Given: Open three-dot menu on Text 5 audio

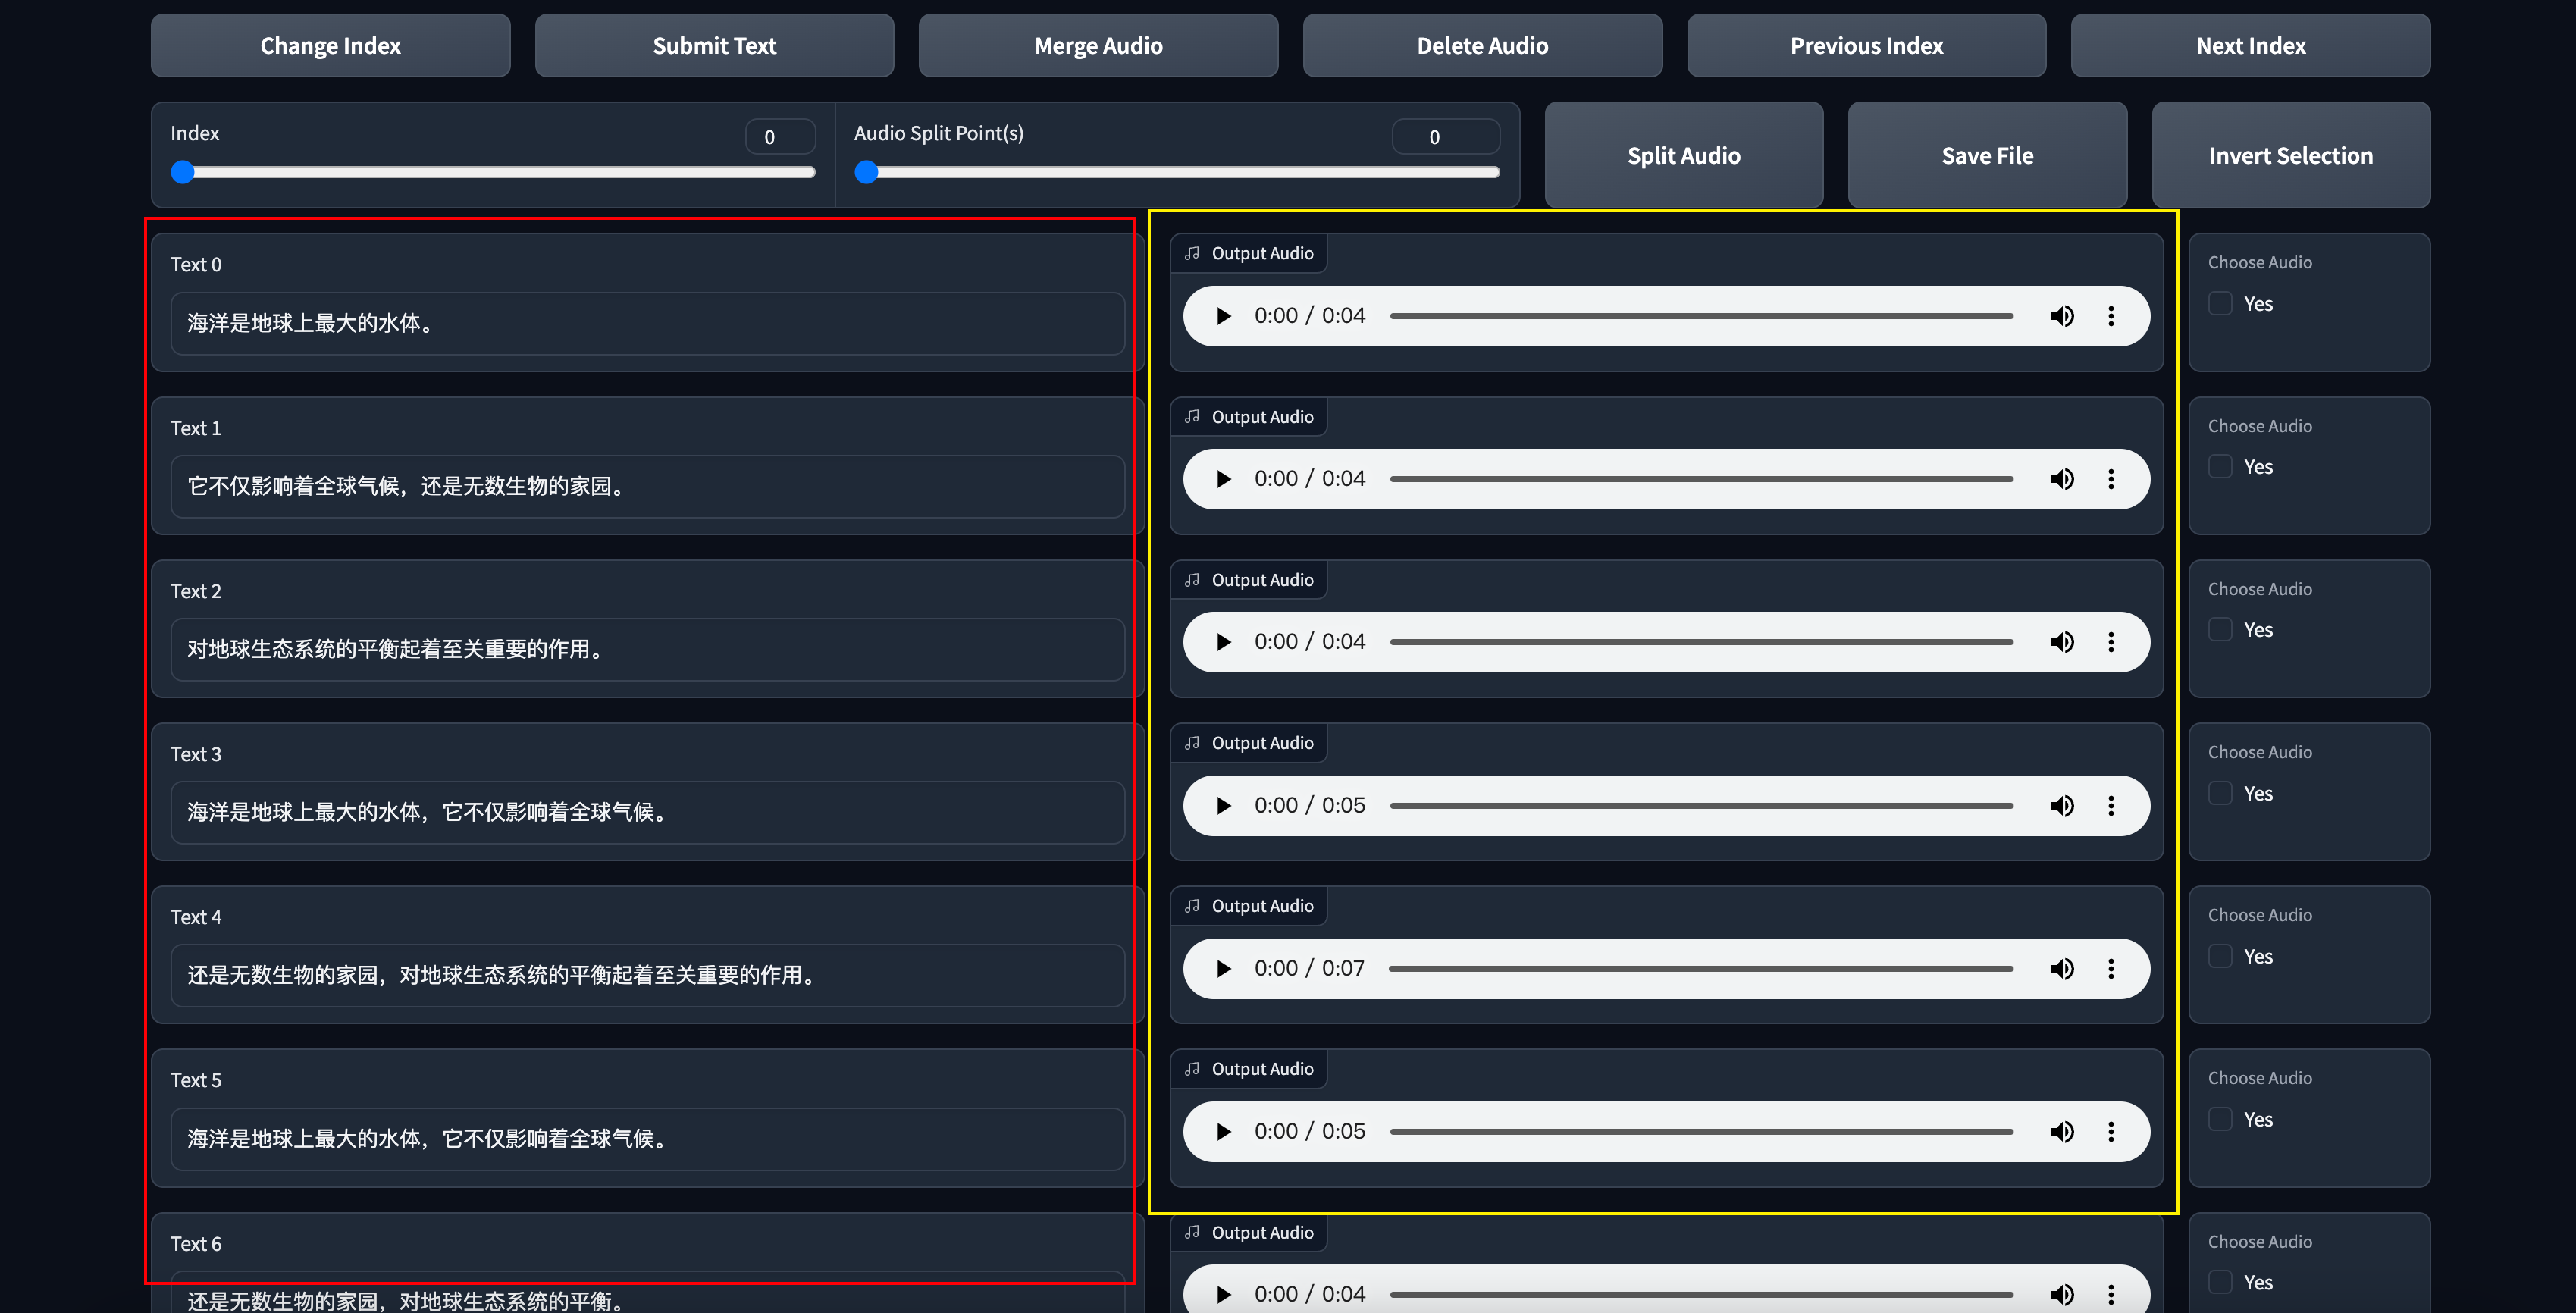Looking at the screenshot, I should [x=2110, y=1132].
